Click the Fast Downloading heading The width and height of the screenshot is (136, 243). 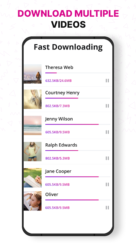(68, 47)
